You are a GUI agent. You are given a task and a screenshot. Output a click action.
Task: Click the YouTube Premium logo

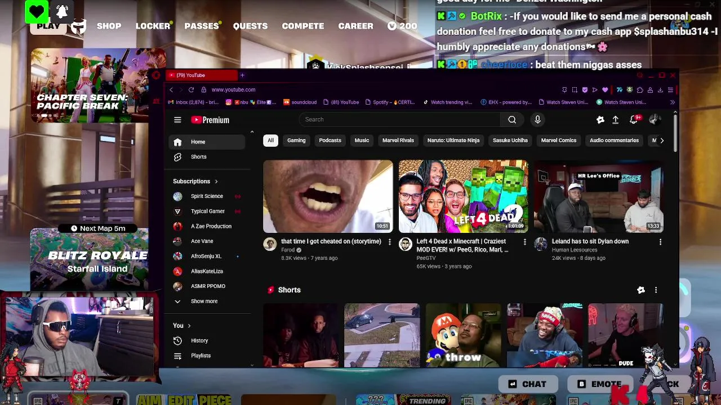210,120
